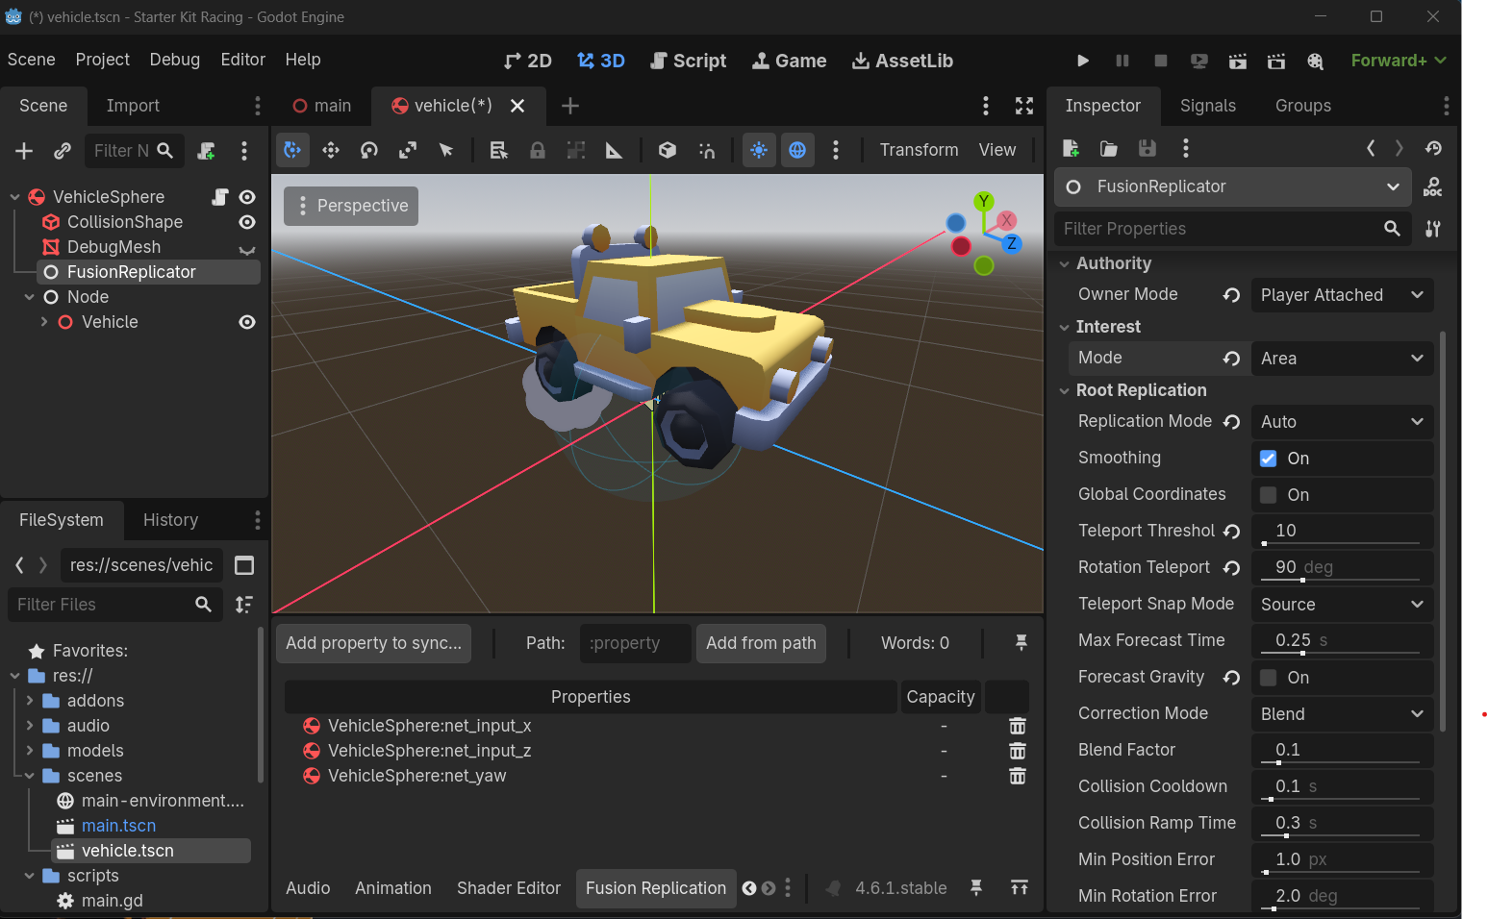
Task: Select the Rotate mode tool
Action: pos(369,150)
